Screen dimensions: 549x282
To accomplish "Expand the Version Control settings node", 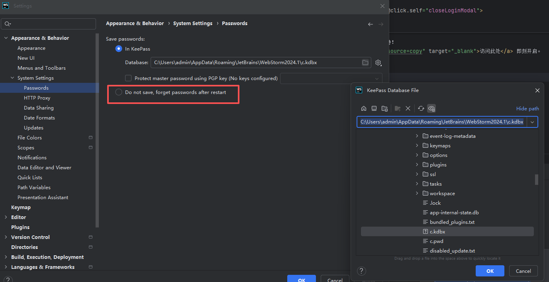I will click(6, 237).
